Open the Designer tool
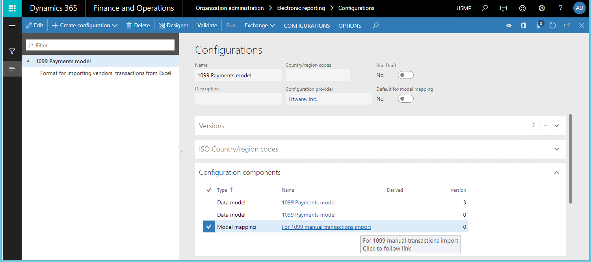This screenshot has height=262, width=591. click(173, 25)
